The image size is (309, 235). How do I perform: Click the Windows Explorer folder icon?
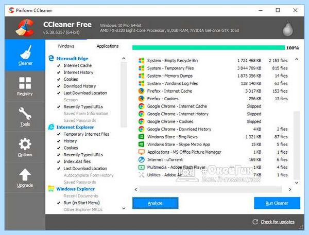pos(51,189)
